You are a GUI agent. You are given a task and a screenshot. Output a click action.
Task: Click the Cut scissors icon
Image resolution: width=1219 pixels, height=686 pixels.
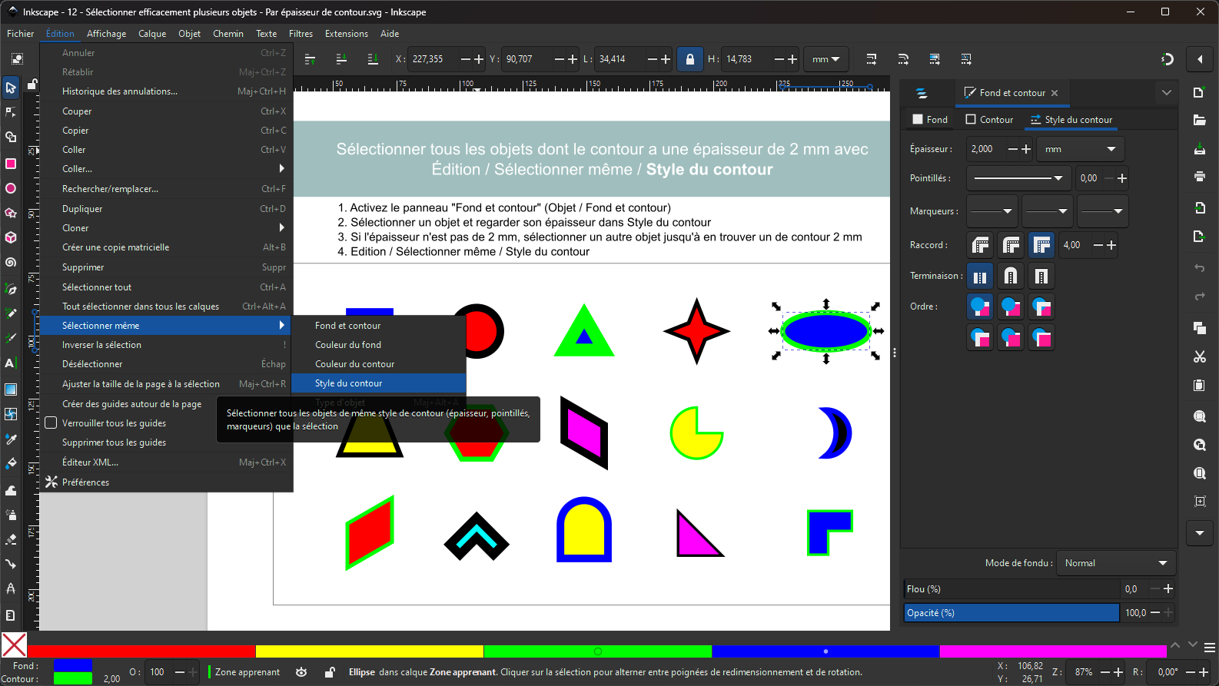(1199, 356)
